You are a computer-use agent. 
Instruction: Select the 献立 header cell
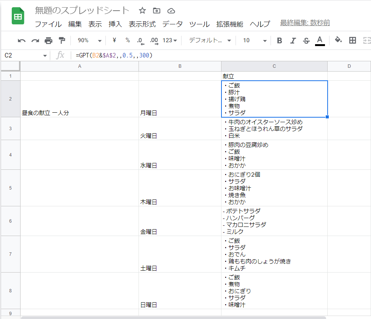274,76
